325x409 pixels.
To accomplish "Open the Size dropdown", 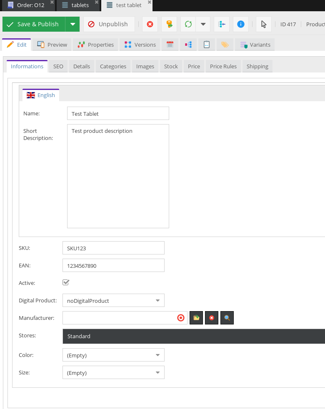I will point(114,372).
